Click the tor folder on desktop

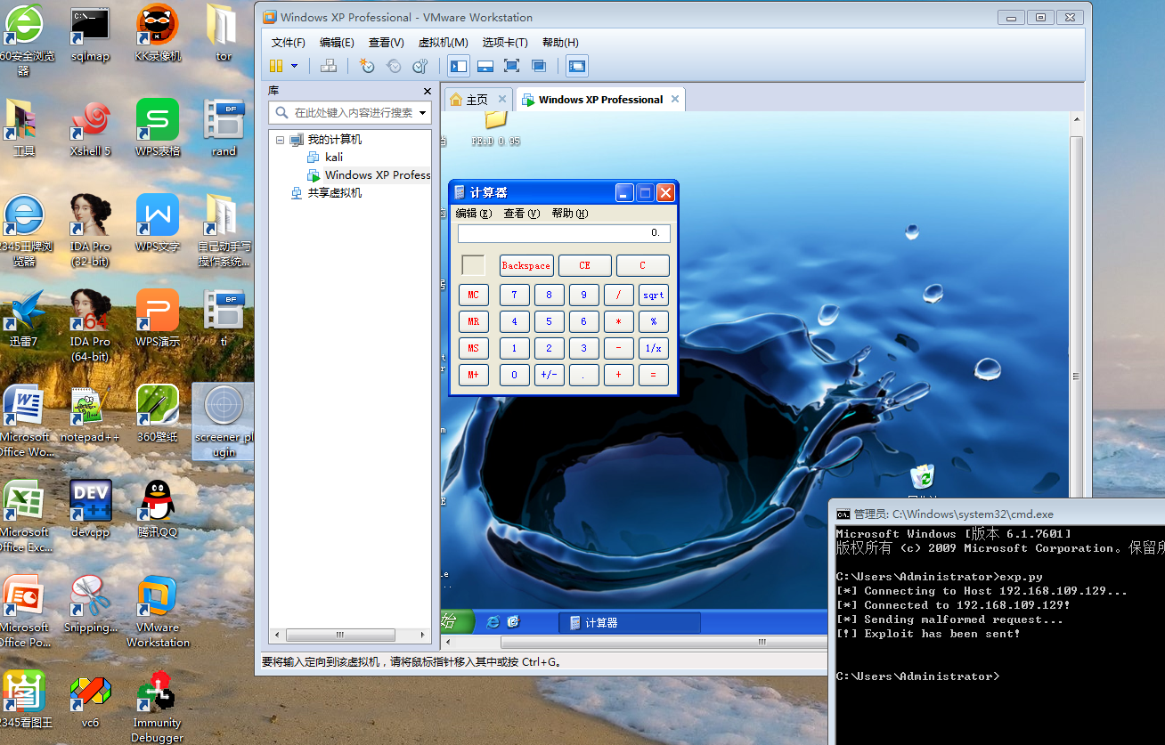pyautogui.click(x=223, y=33)
